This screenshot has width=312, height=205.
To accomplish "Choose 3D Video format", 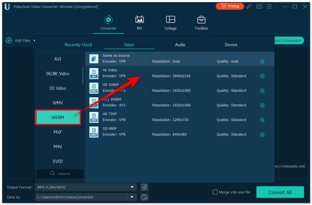I will click(x=57, y=88).
